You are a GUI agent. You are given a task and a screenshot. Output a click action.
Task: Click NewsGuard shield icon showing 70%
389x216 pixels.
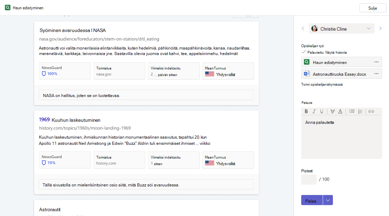(x=44, y=163)
